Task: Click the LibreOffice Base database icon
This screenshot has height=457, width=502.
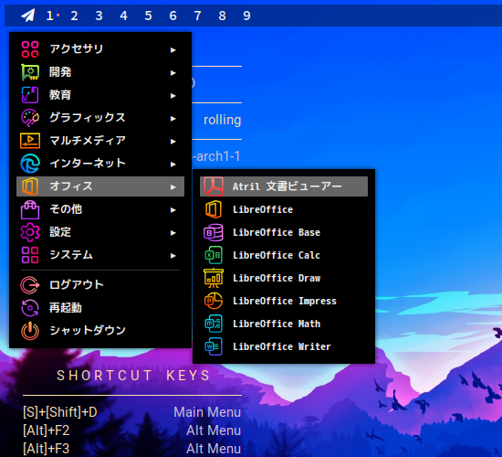Action: point(214,232)
